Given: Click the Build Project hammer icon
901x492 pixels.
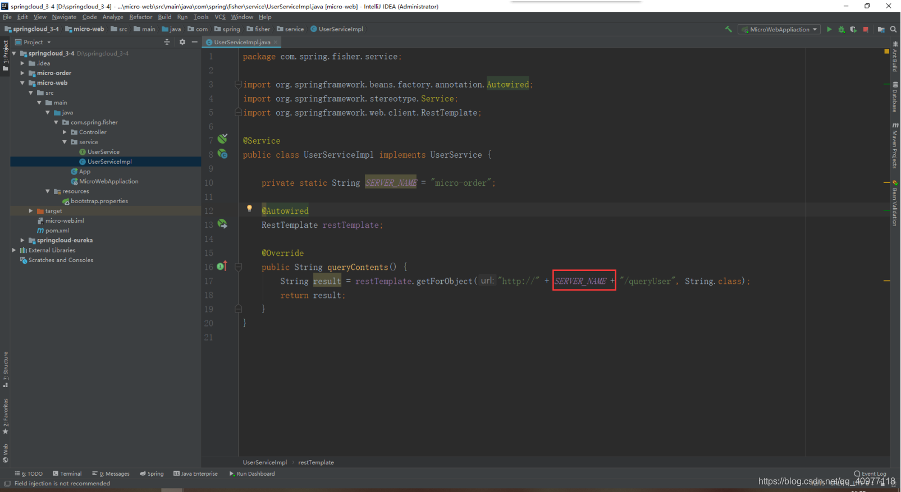Looking at the screenshot, I should [728, 29].
